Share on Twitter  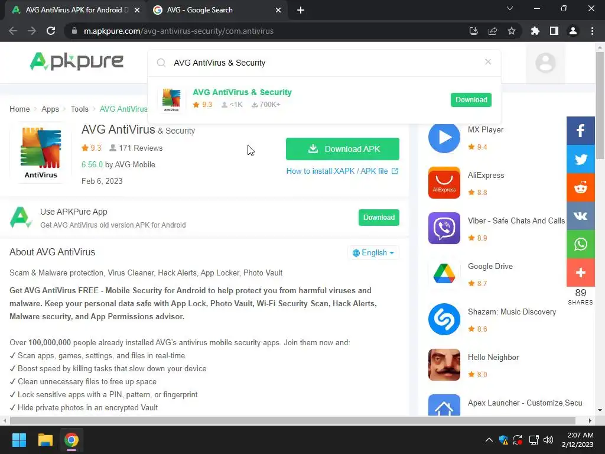[580, 159]
